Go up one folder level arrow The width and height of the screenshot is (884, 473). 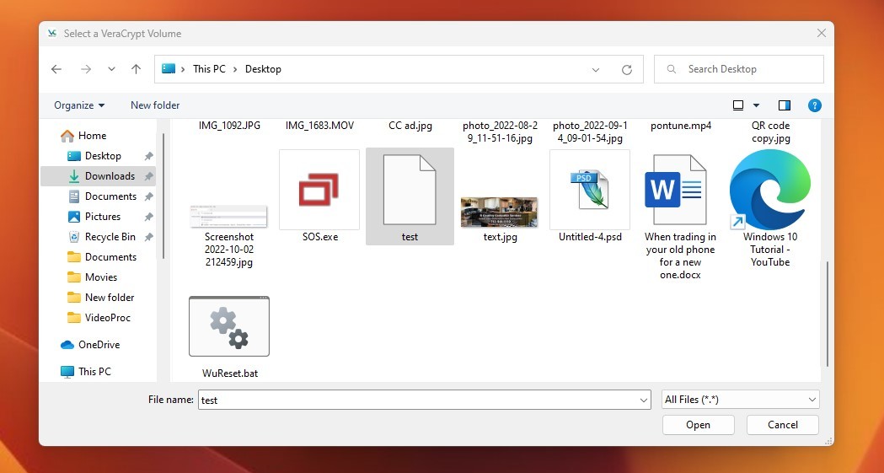(x=136, y=69)
